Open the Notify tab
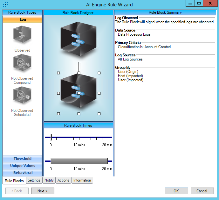The width and height of the screenshot is (219, 200). point(49,180)
